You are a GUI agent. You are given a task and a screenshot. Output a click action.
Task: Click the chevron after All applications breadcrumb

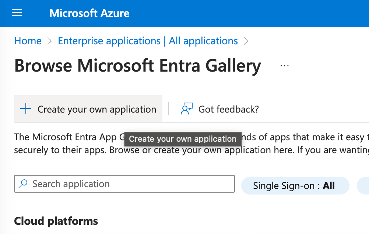click(x=246, y=41)
